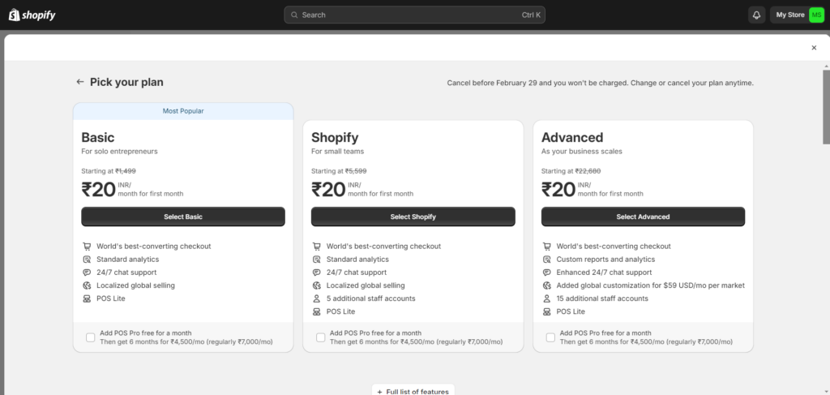Image resolution: width=830 pixels, height=395 pixels.
Task: Close the plan picker dialog
Action: pos(814,48)
